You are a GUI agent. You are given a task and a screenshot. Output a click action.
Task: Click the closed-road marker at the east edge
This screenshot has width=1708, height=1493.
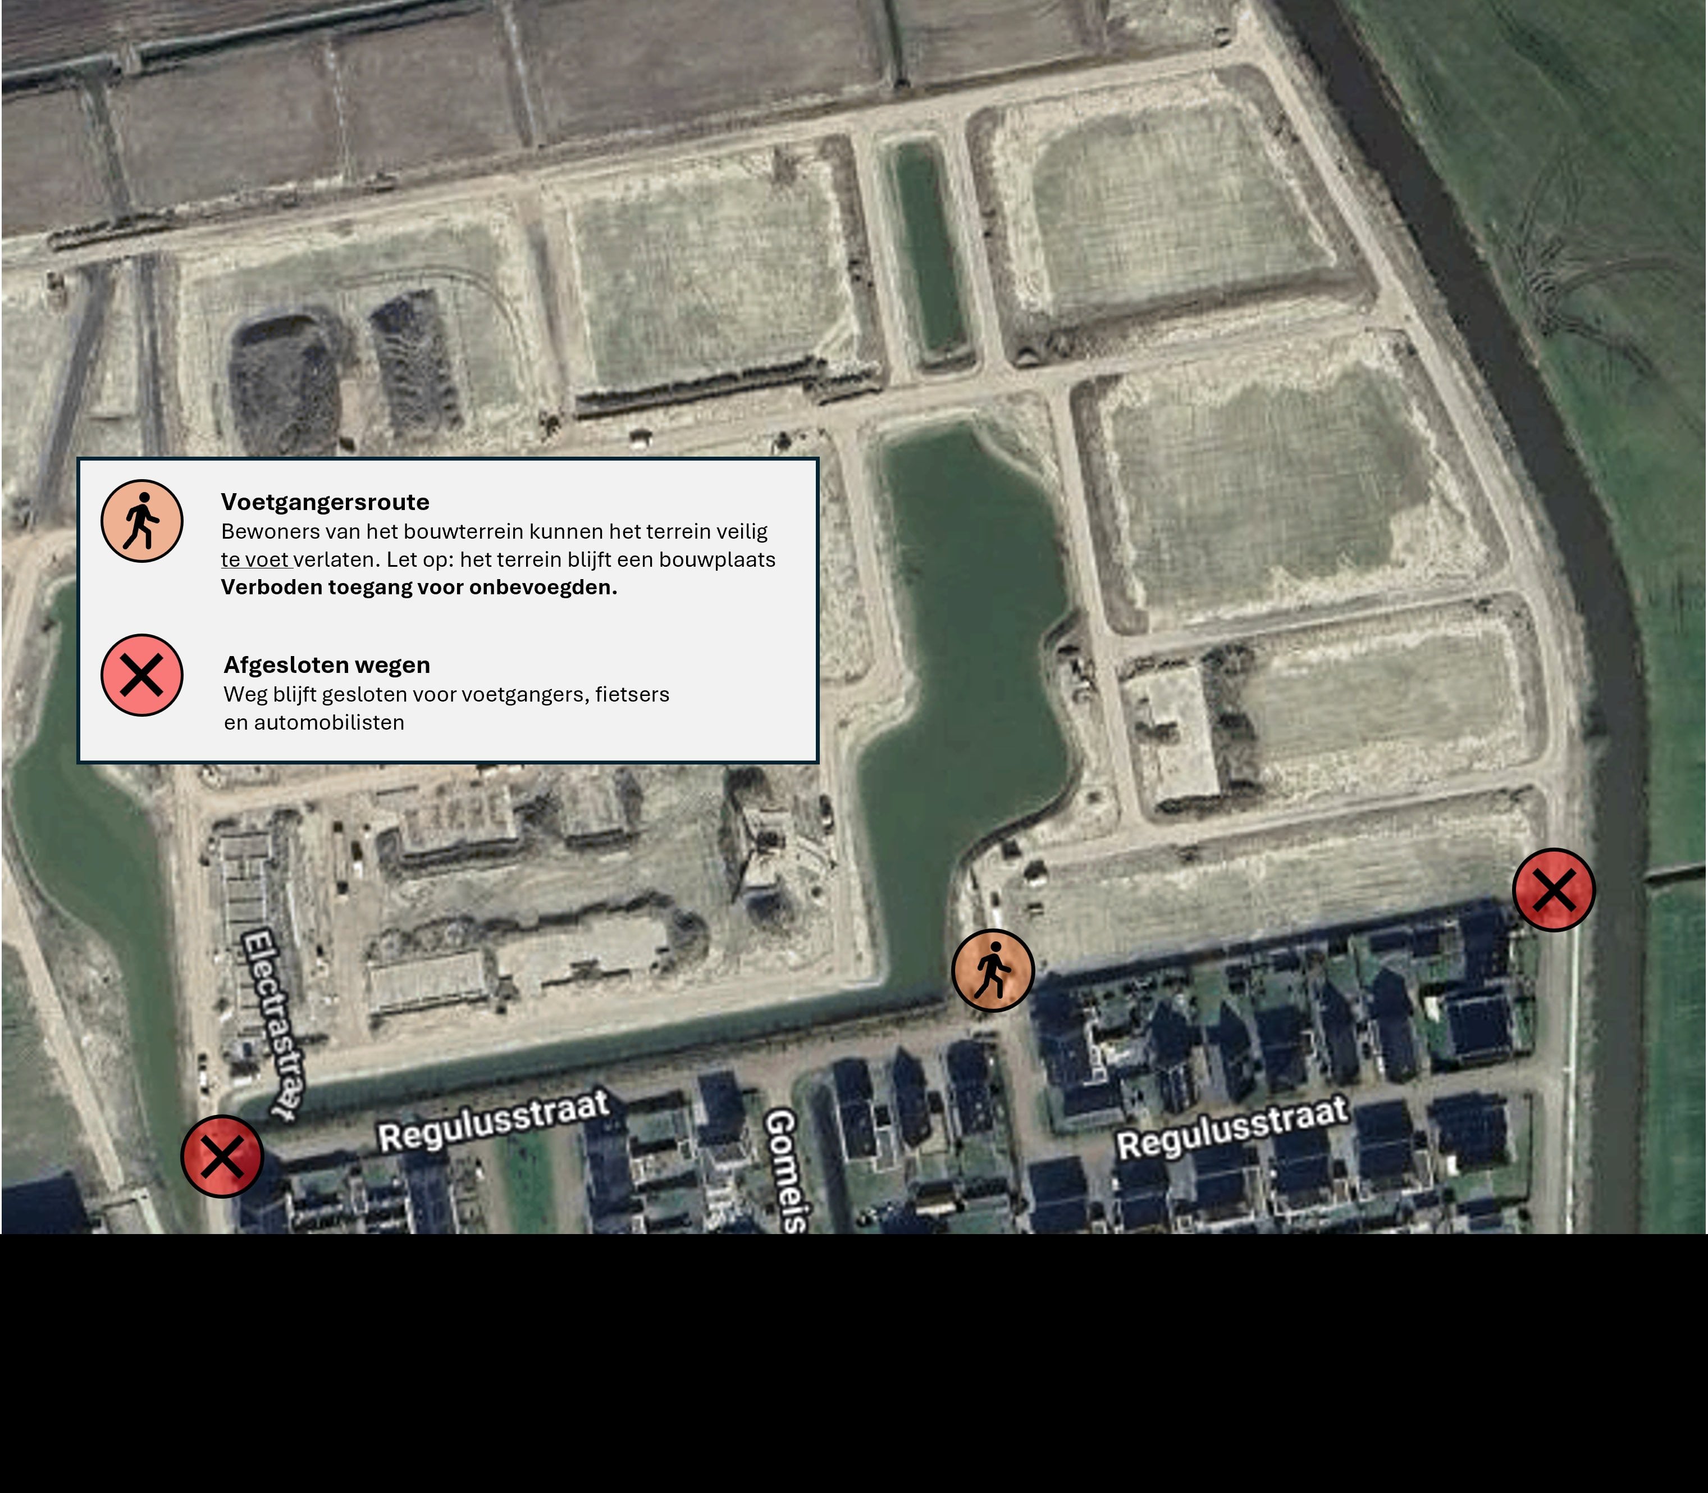click(1554, 890)
